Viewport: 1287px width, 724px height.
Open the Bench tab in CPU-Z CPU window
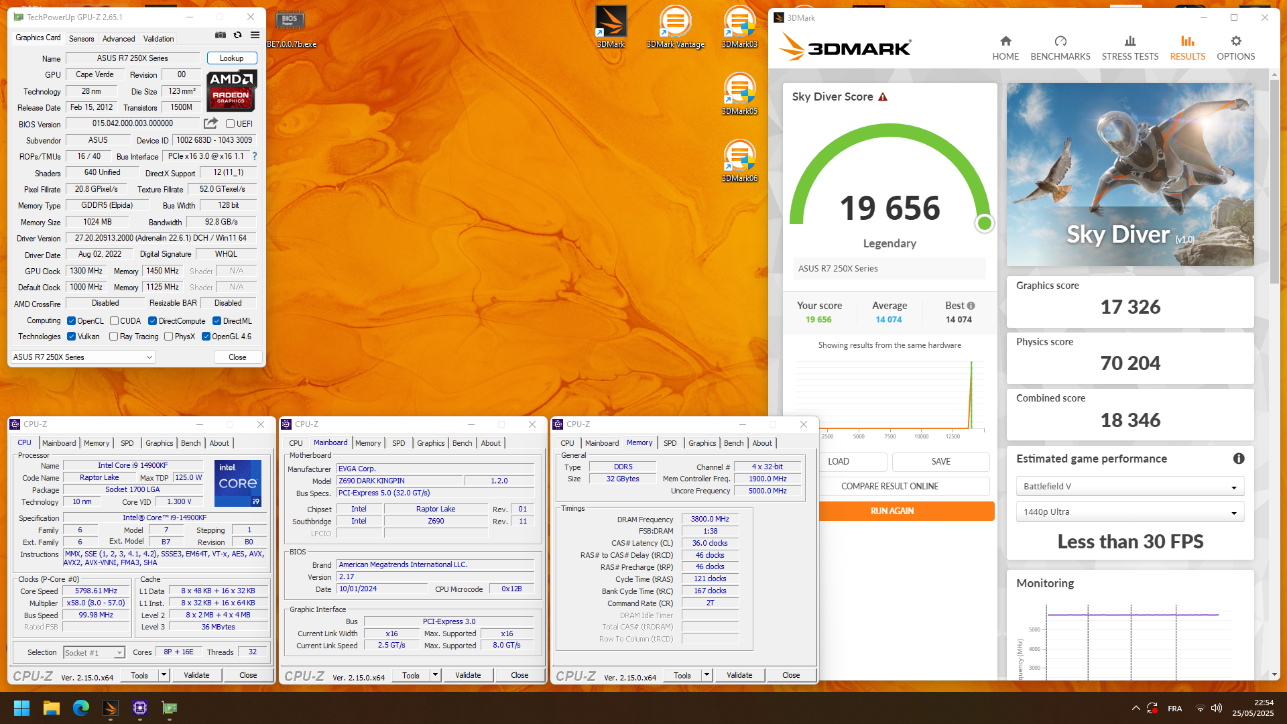(191, 443)
